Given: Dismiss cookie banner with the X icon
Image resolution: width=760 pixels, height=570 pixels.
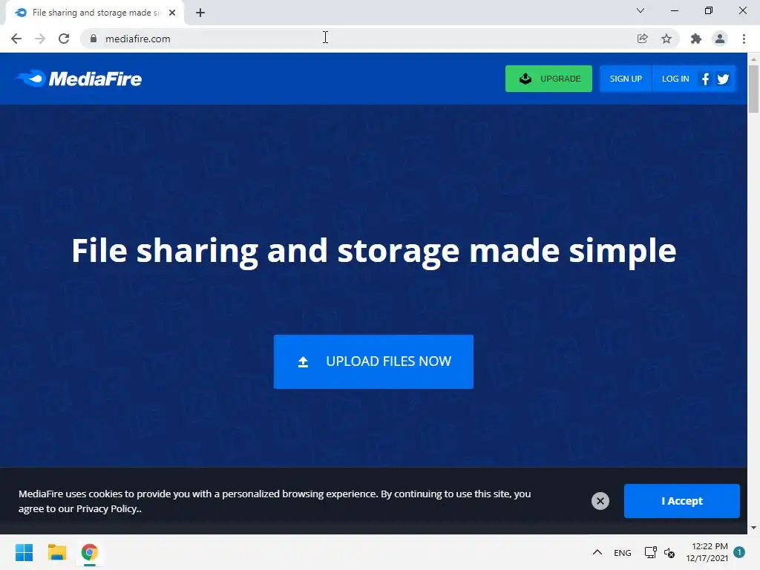Looking at the screenshot, I should point(600,501).
